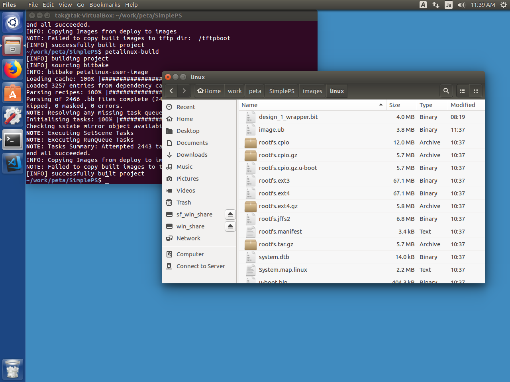Adjust volume using the sound indicator
Viewport: 510px width, 382px height.
[461, 5]
